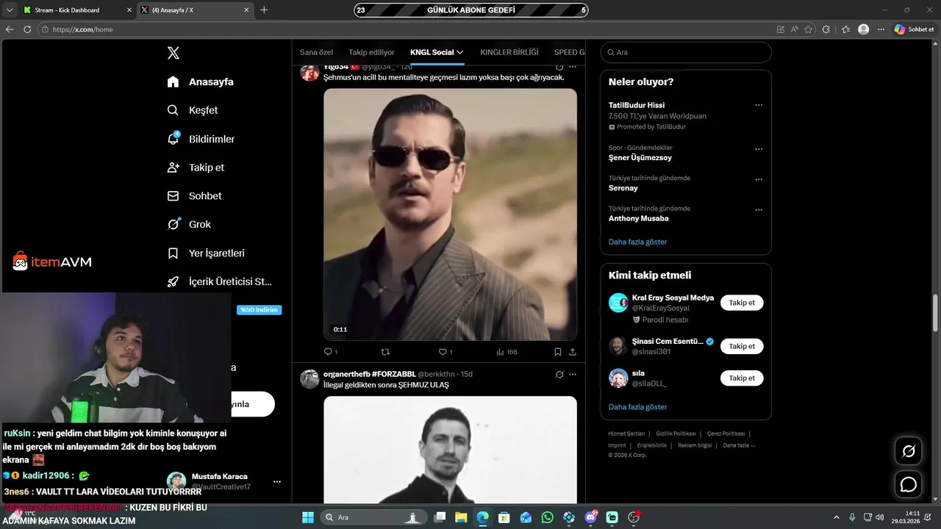Open Keşfet from the left navigation
This screenshot has width=941, height=529.
click(193, 110)
